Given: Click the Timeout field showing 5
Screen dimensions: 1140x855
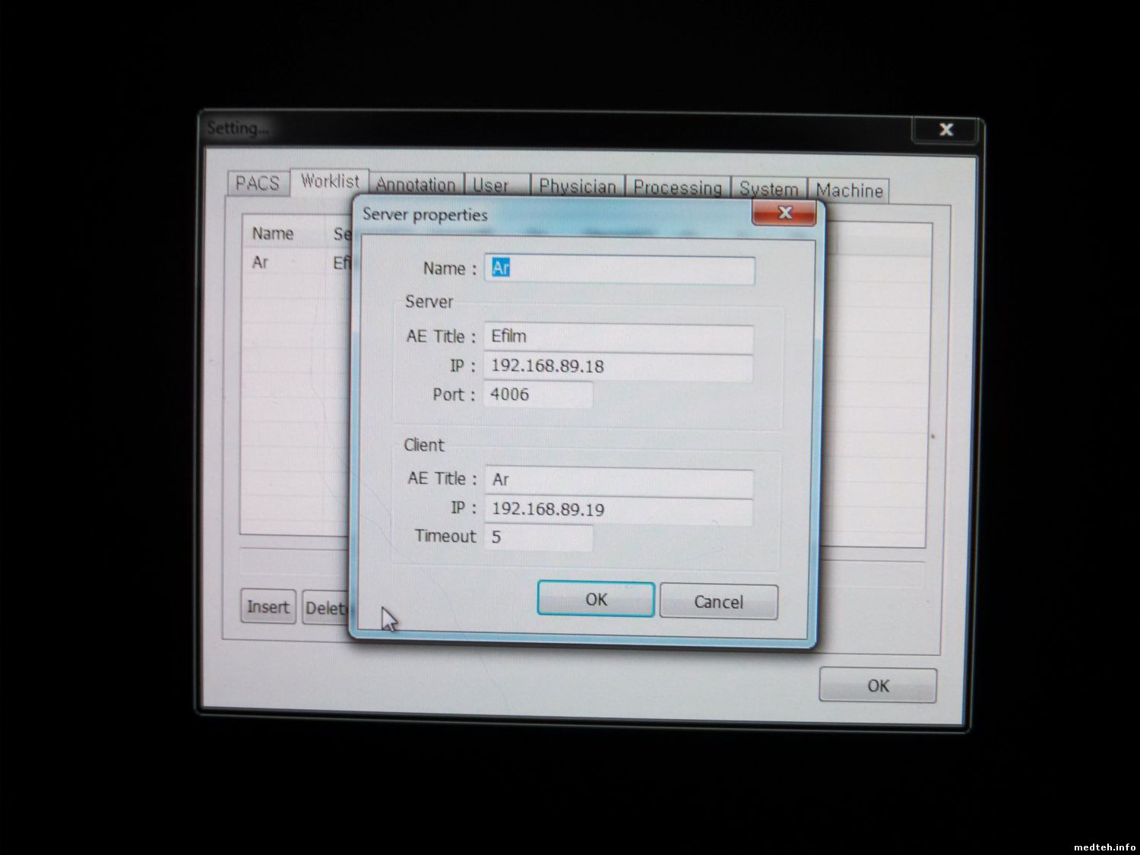Looking at the screenshot, I should [x=538, y=537].
